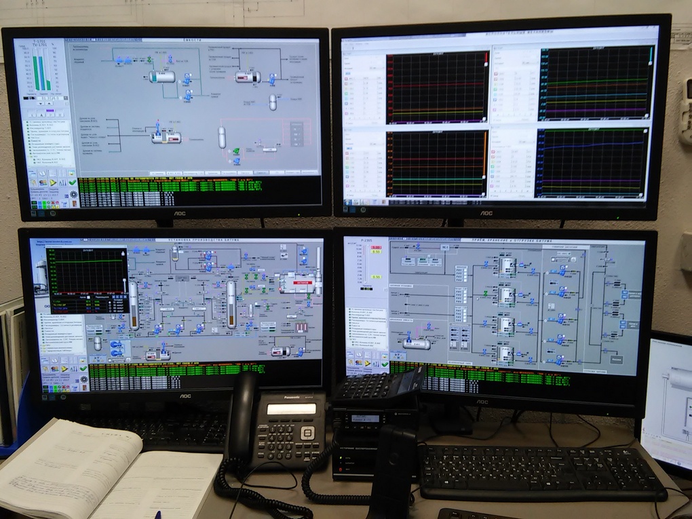Click green checkmark icon on top-left monitor
This screenshot has width=692, height=519.
click(73, 182)
